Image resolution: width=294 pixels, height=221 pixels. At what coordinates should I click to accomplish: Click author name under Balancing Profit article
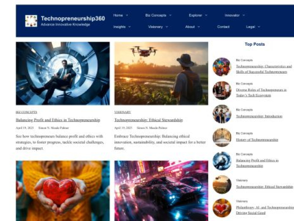tap(53, 128)
